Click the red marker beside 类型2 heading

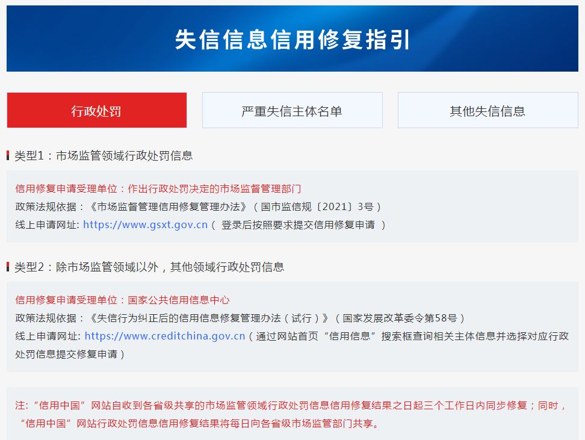pyautogui.click(x=8, y=267)
